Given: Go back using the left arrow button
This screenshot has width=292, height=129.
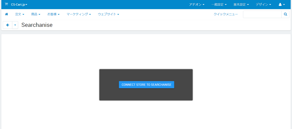Looking at the screenshot, I should [x=8, y=25].
